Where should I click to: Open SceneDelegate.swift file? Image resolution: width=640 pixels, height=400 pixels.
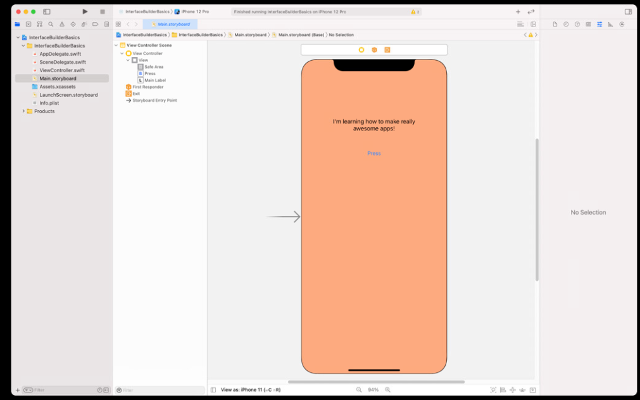pos(63,62)
